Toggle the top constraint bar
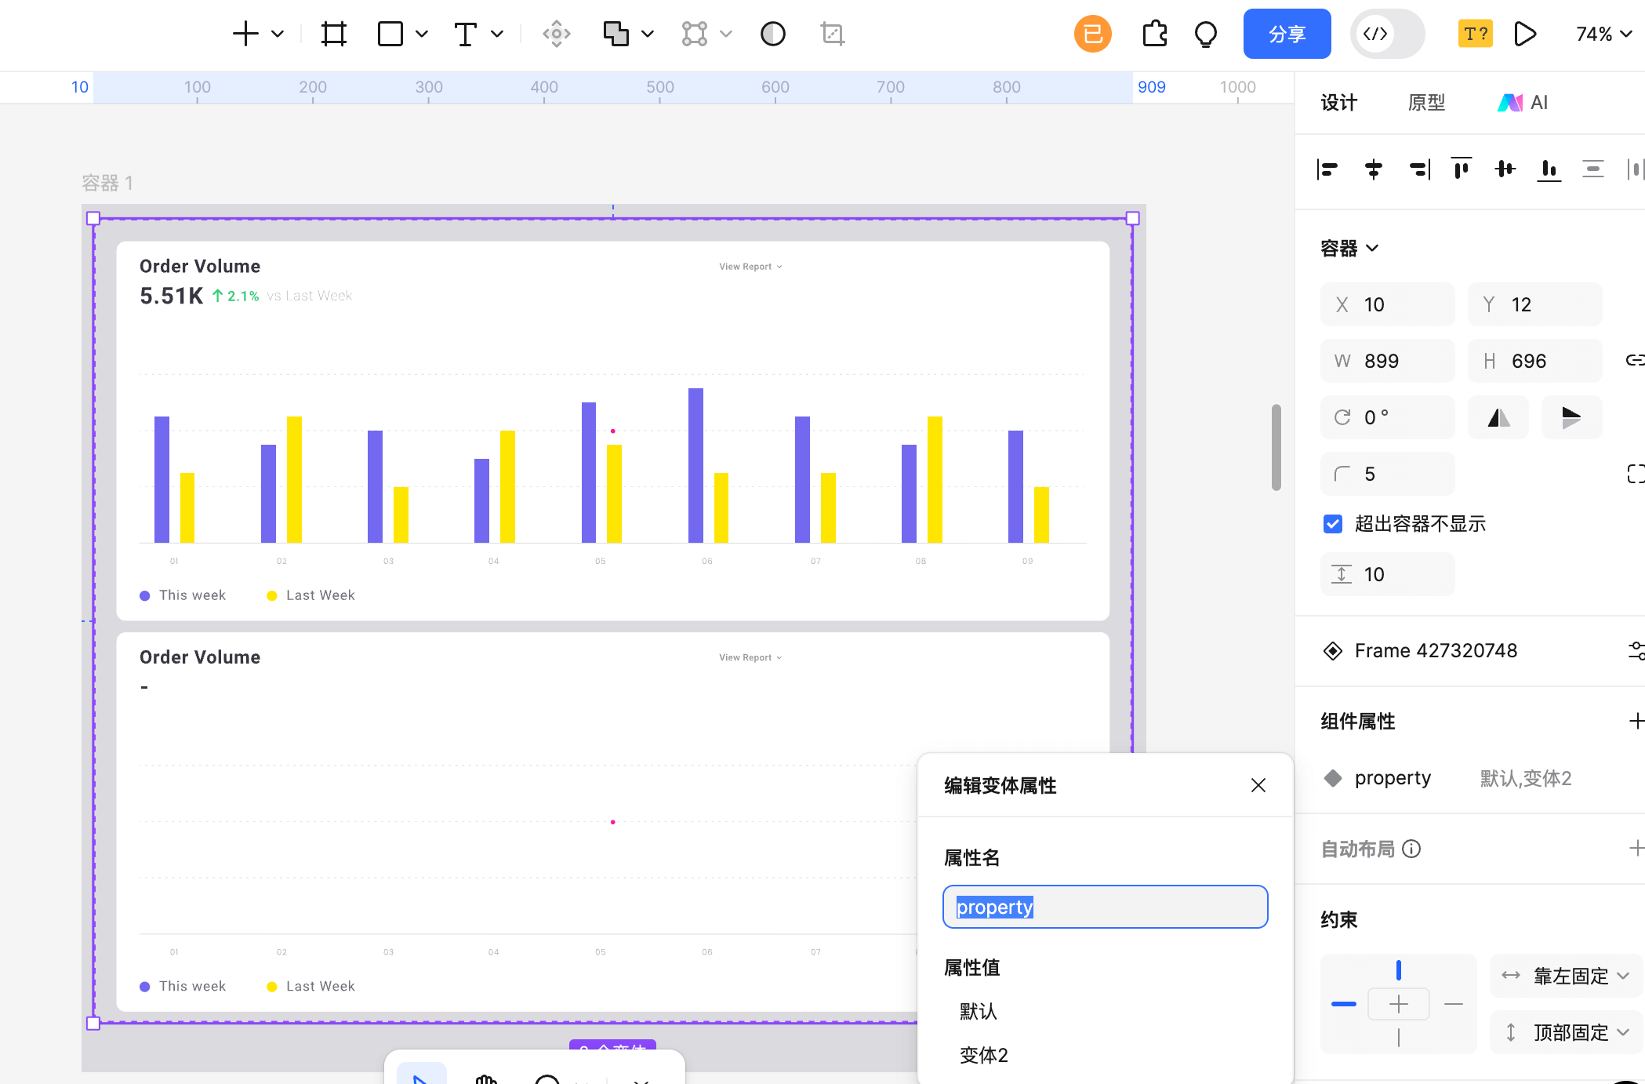 tap(1399, 970)
